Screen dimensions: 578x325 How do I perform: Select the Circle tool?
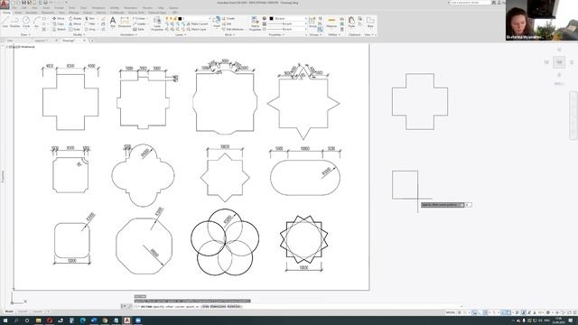[26, 22]
